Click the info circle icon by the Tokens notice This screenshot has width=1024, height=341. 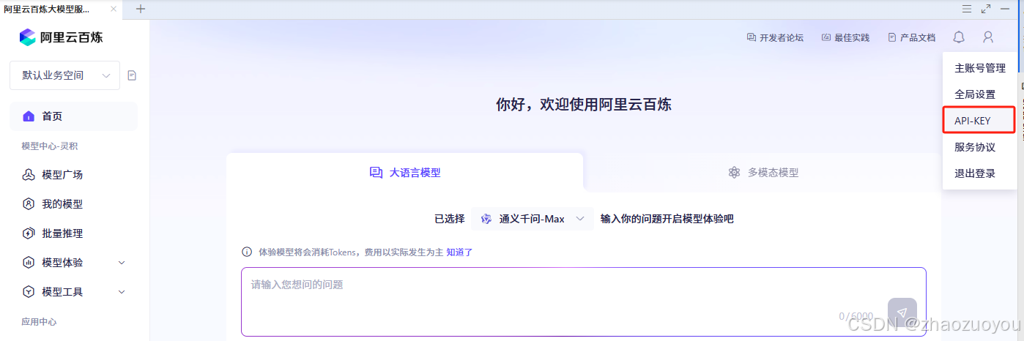tap(247, 252)
